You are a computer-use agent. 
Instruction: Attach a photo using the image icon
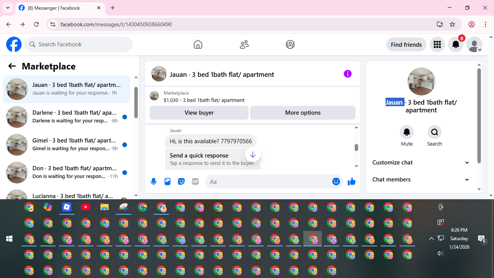coord(167,181)
